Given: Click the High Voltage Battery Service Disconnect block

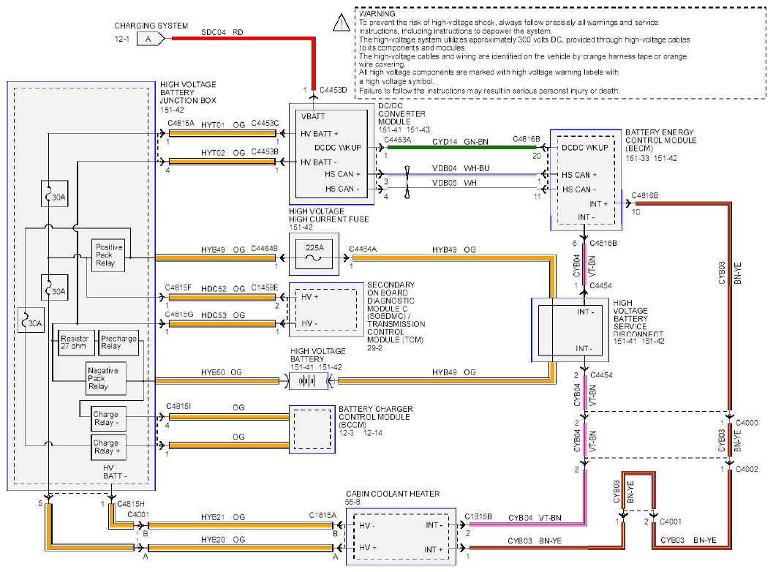Looking at the screenshot, I should (570, 330).
